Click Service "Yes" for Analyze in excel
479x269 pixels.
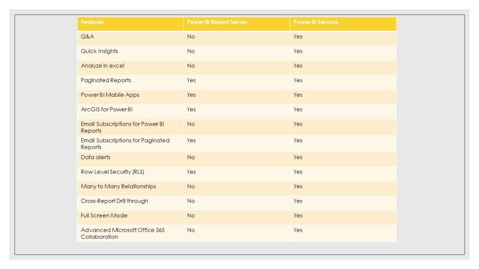(298, 66)
